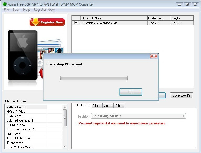201x153 pixels.
Task: Open the Help menu
Action: pos(26,10)
